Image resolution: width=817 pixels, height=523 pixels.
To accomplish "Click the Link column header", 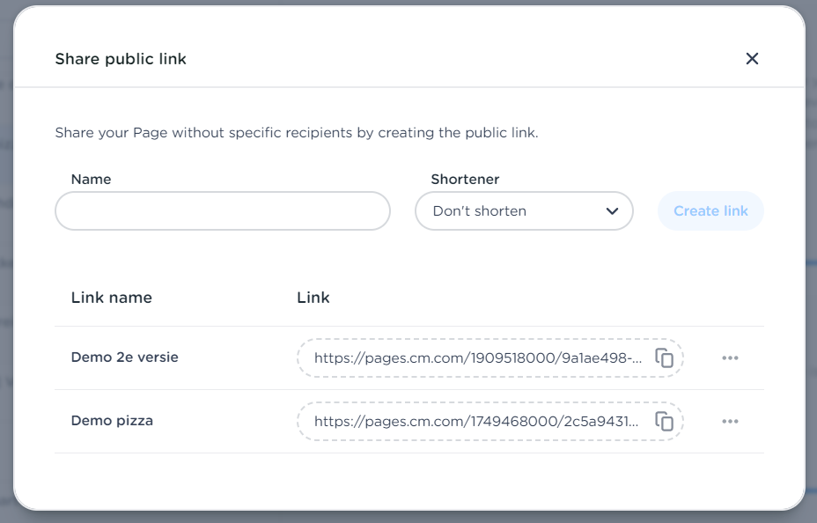I will 313,298.
